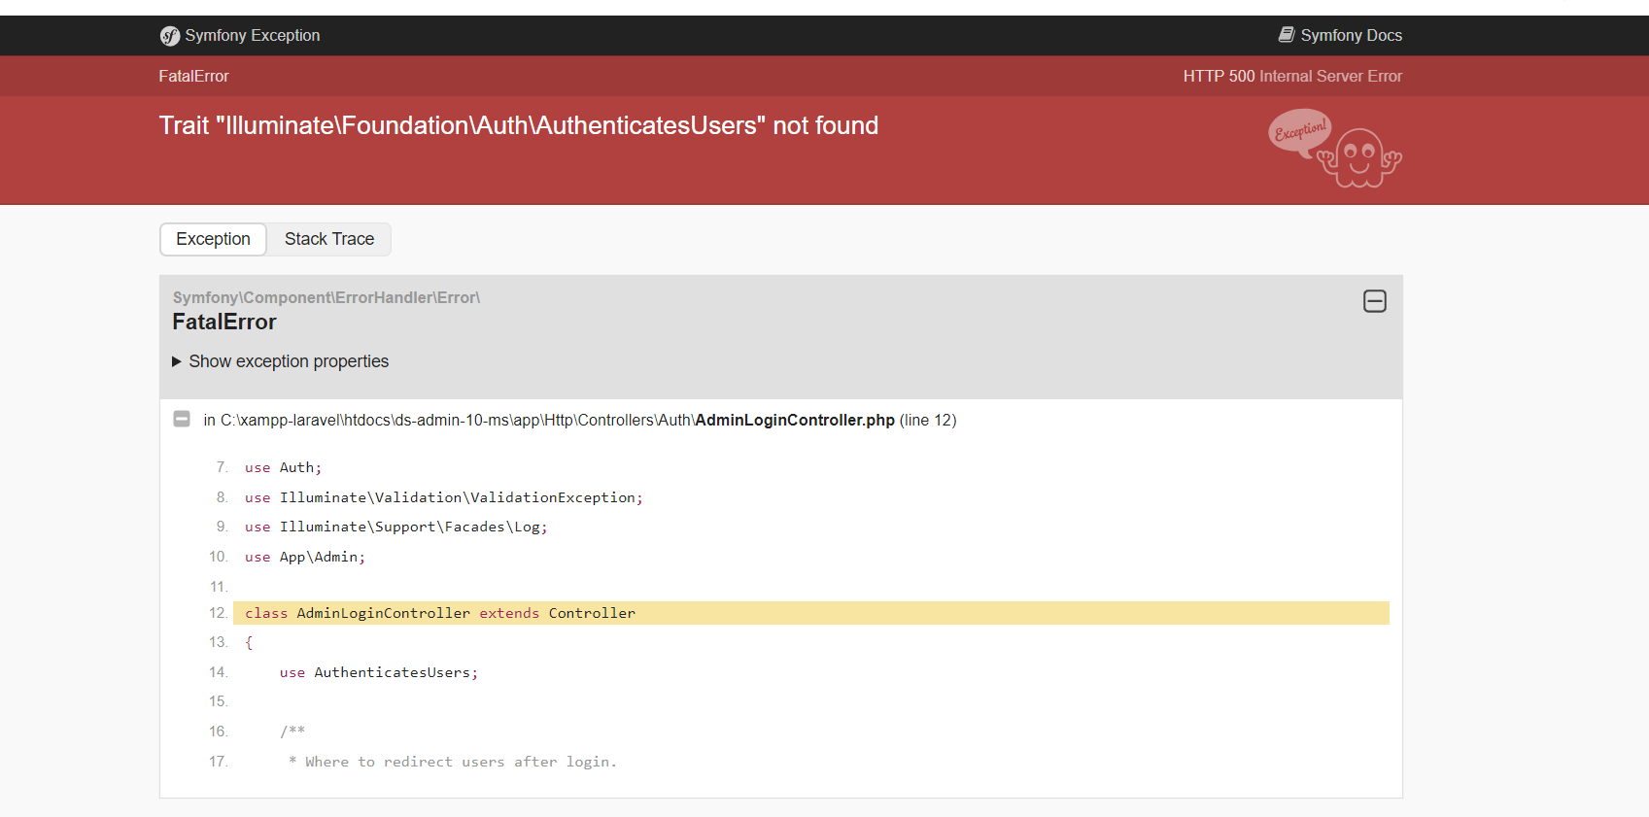Collapse the FatalError exception panel
The height and width of the screenshot is (817, 1649).
[x=1374, y=301]
